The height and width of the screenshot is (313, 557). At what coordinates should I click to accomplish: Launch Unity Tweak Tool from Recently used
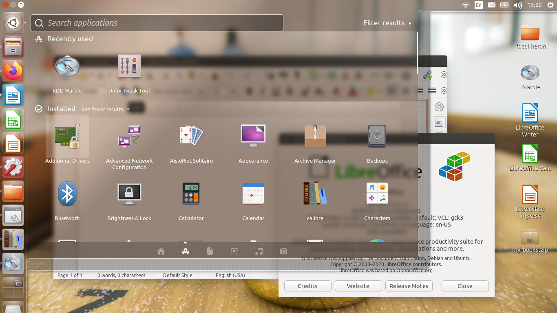click(129, 73)
